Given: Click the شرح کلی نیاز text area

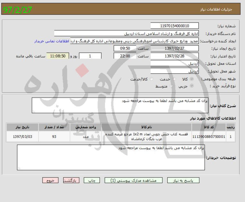Looking at the screenshot, I should (120, 105).
